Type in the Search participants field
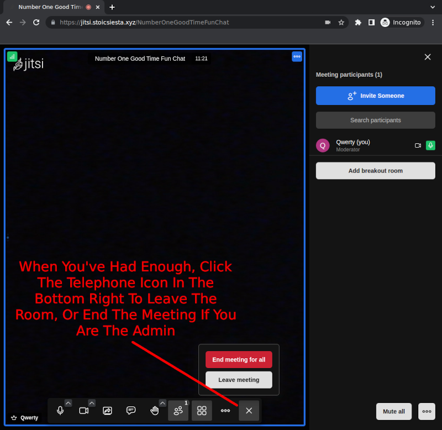 (x=375, y=120)
